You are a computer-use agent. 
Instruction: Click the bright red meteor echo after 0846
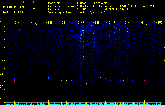pyautogui.click(x=105, y=78)
